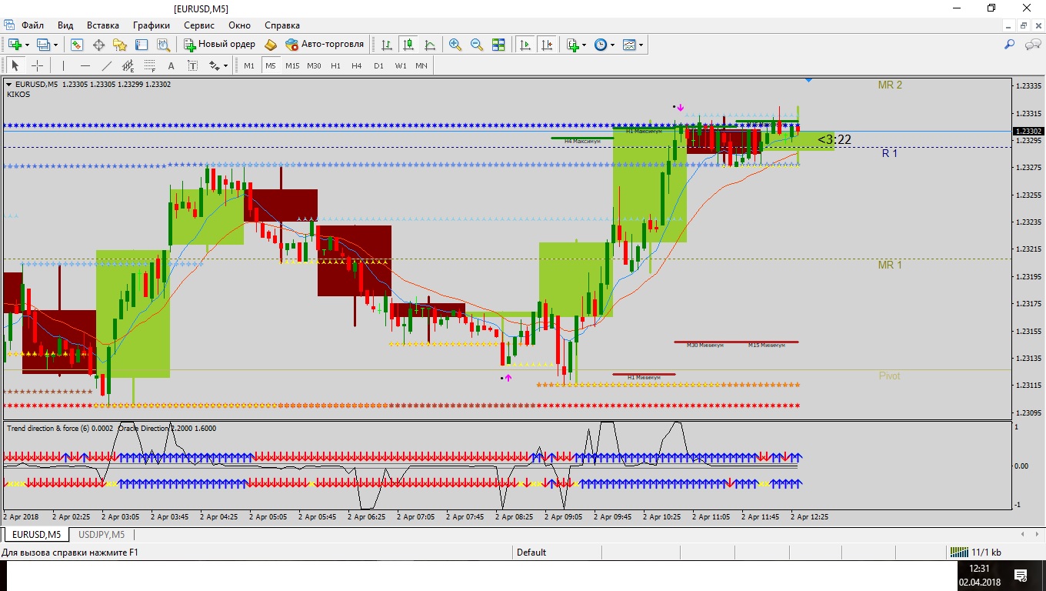
Task: Open the Strategy Tester icon
Action: (x=163, y=45)
